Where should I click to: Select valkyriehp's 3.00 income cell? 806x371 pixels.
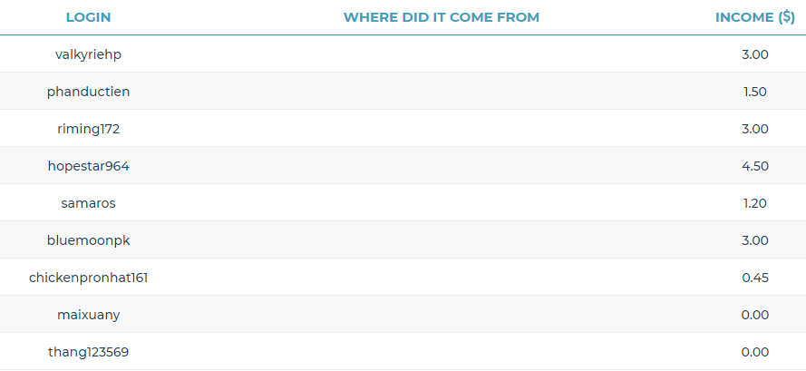pos(754,54)
